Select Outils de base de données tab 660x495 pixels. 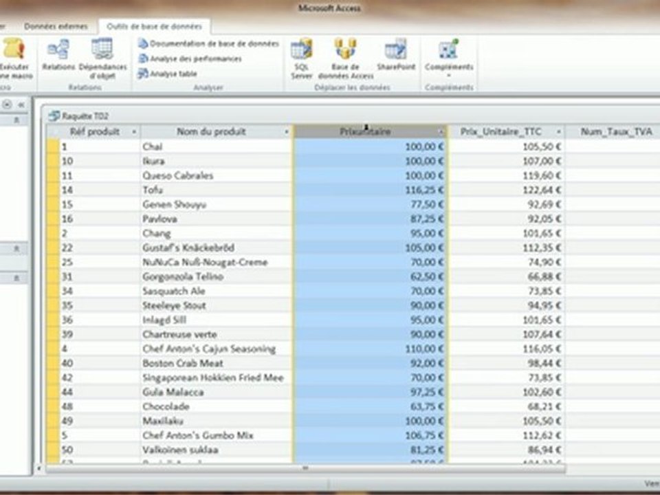[x=154, y=27]
